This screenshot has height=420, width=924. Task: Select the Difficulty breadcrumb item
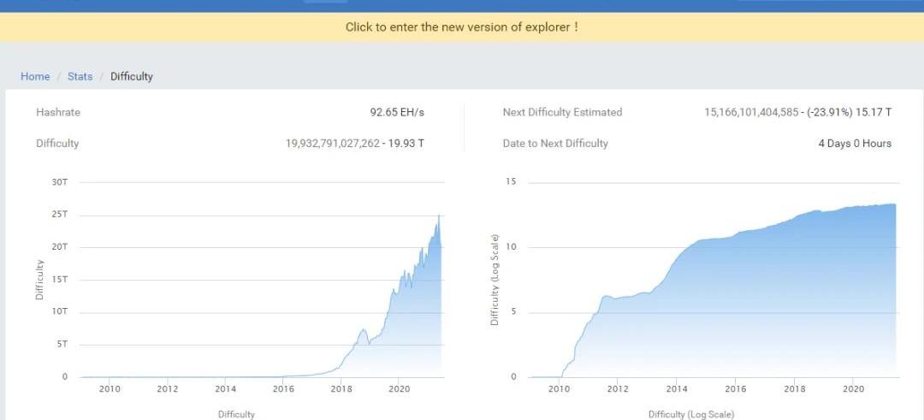(x=132, y=76)
